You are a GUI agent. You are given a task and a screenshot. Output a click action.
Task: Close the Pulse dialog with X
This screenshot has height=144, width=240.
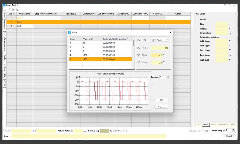pos(170,32)
